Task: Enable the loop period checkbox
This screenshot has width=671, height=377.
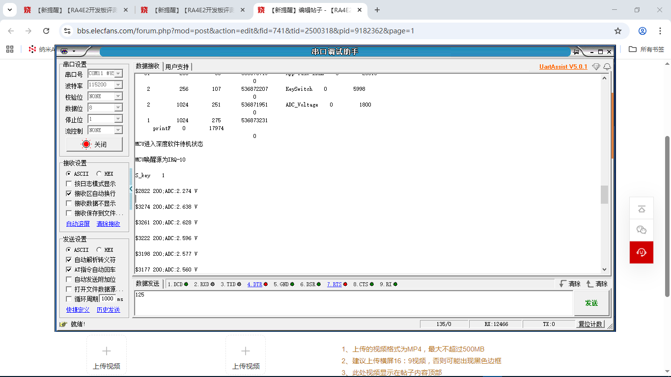Action: pyautogui.click(x=69, y=299)
